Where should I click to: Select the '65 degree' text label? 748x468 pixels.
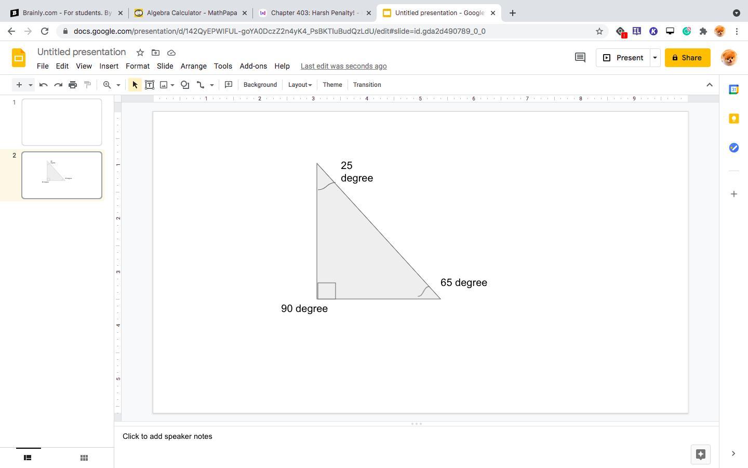click(x=464, y=282)
